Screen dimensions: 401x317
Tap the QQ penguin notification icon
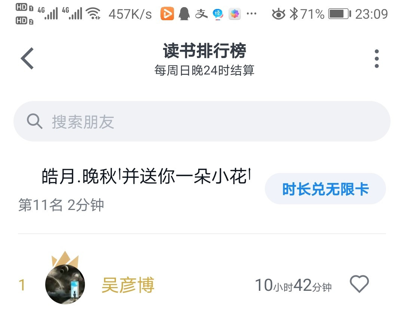(184, 14)
